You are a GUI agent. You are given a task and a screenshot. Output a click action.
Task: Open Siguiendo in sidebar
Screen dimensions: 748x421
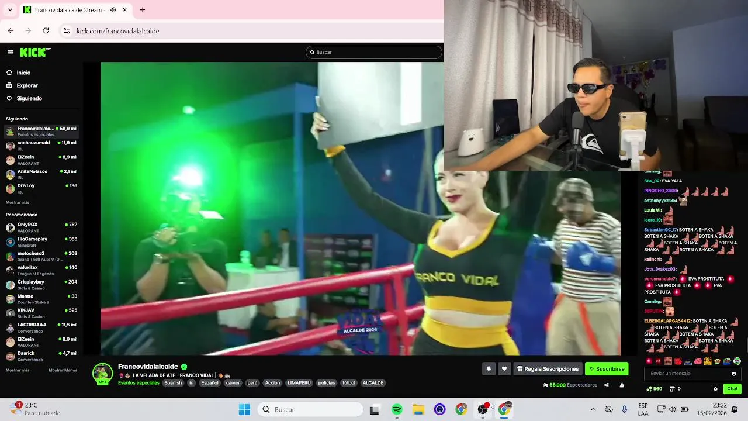(41, 98)
